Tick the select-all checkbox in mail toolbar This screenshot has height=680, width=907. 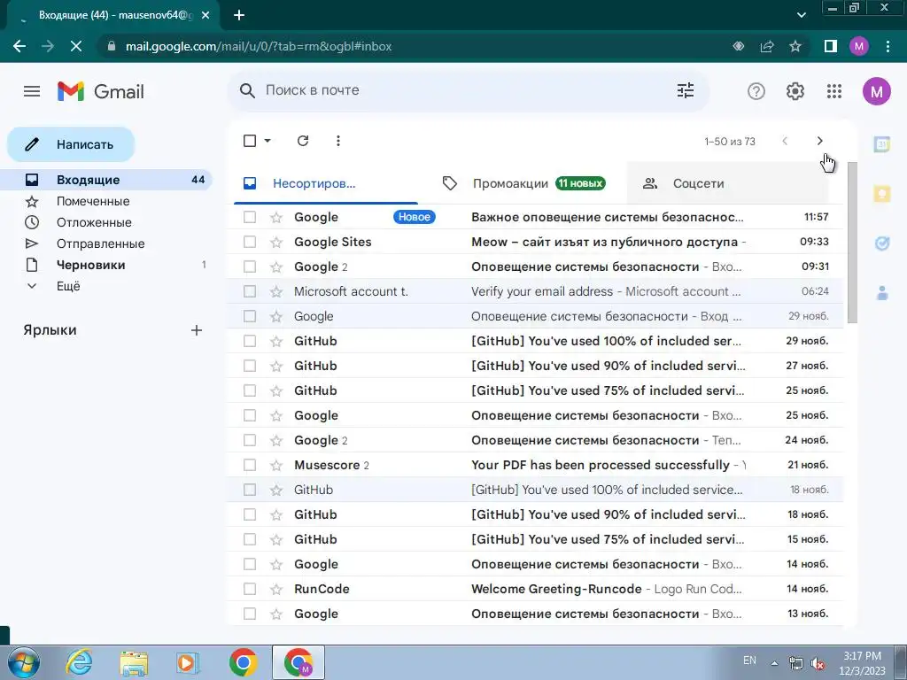(250, 141)
